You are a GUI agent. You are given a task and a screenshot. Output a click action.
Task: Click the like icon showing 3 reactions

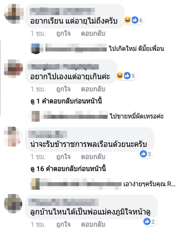coord(143,154)
